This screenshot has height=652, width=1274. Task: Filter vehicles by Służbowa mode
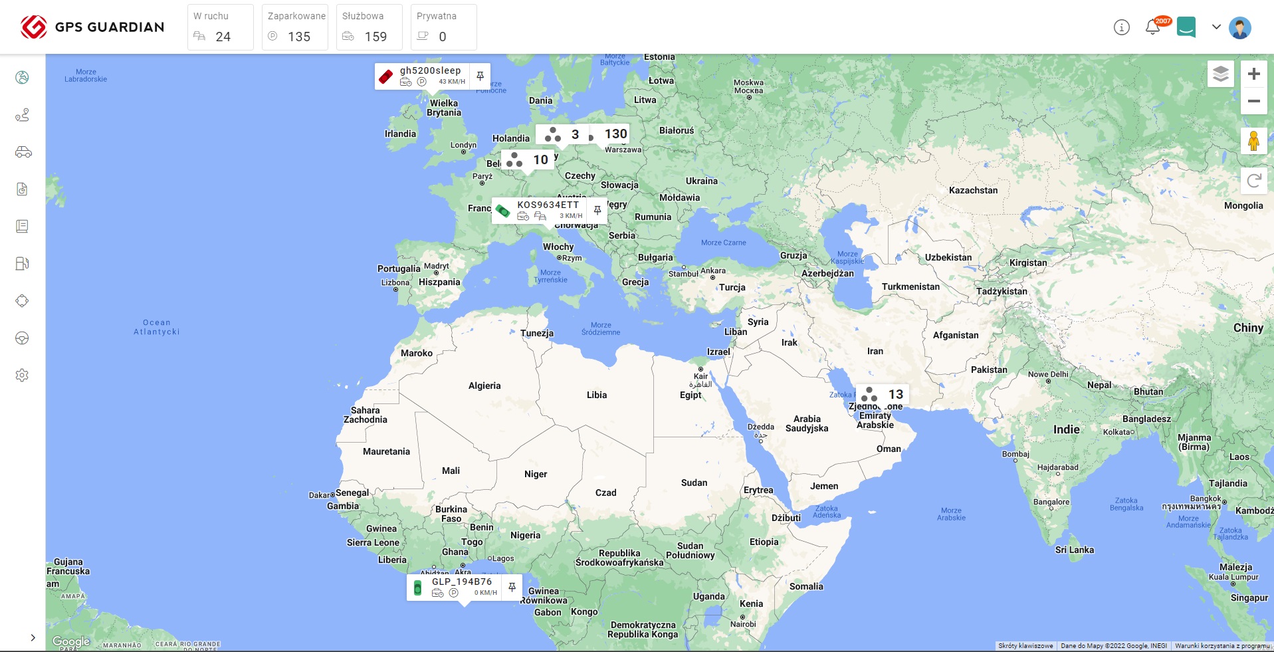click(x=370, y=27)
